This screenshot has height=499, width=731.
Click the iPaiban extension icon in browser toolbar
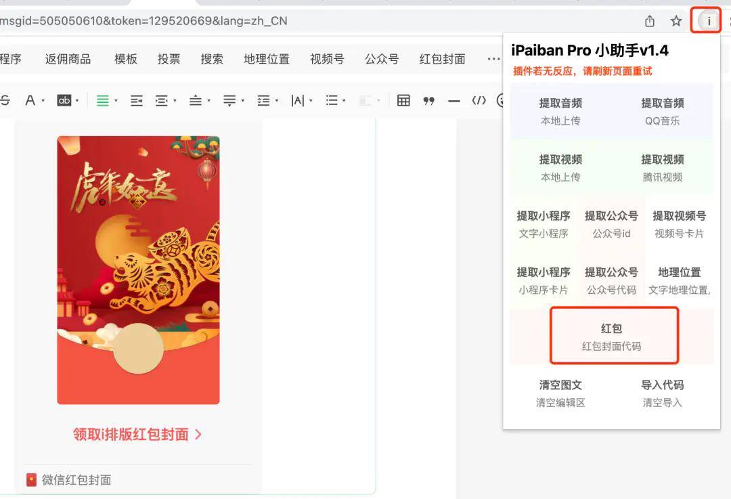click(709, 21)
